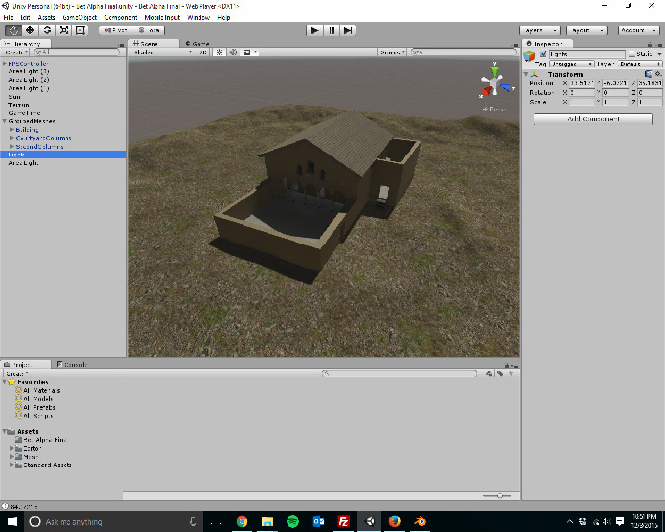The height and width of the screenshot is (532, 665).
Task: Open scene effects image dropdown
Action: click(249, 52)
